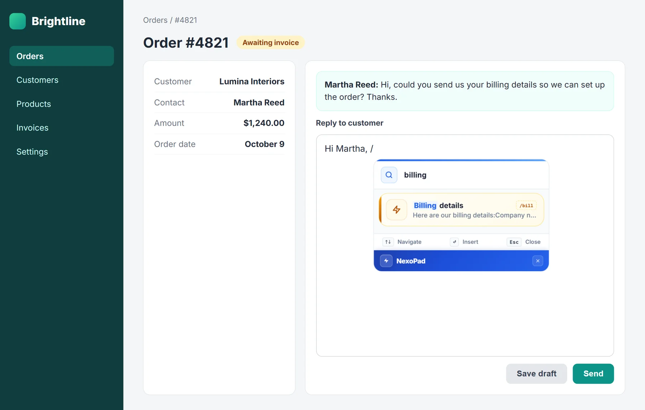This screenshot has height=410, width=645.
Task: Click the Insert hint label
Action: (x=470, y=242)
